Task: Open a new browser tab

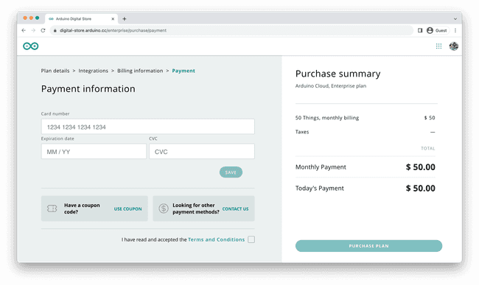Action: pyautogui.click(x=125, y=19)
